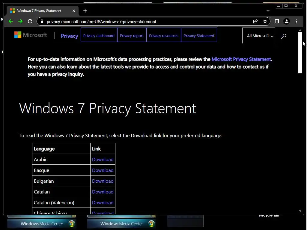Open a new tab with plus button
This screenshot has width=307, height=230.
coord(85,11)
